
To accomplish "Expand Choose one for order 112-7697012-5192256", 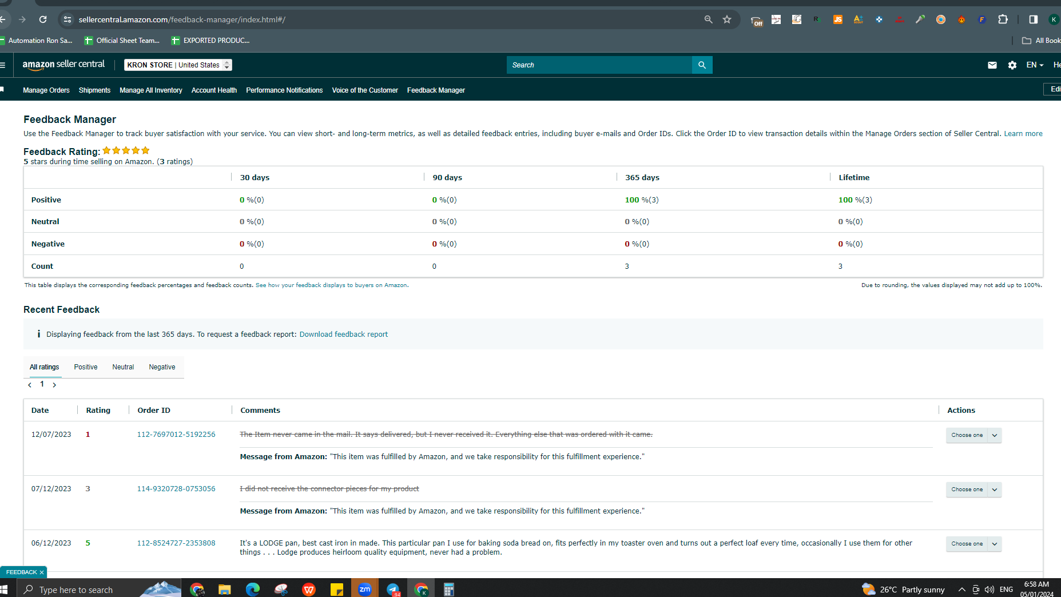I will click(x=973, y=435).
